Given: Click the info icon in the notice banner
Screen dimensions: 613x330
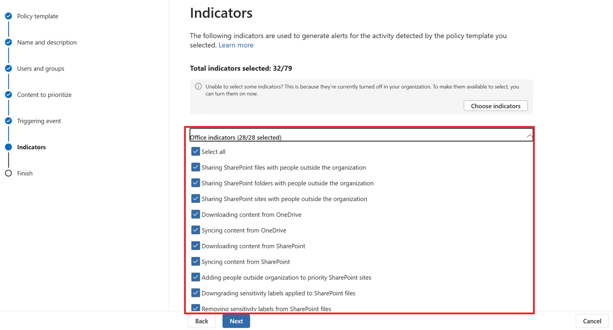Looking at the screenshot, I should (198, 86).
